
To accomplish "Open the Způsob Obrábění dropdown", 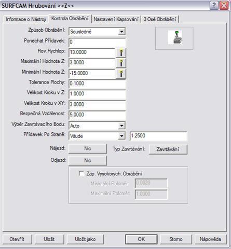I will (x=121, y=32).
